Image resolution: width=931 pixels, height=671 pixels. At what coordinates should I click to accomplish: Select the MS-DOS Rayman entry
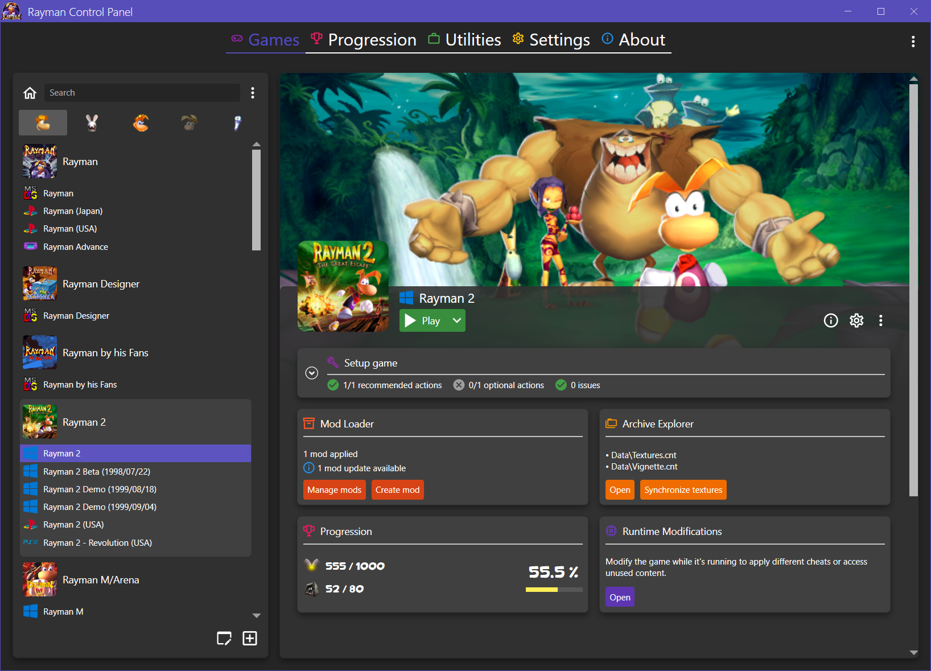tap(135, 194)
